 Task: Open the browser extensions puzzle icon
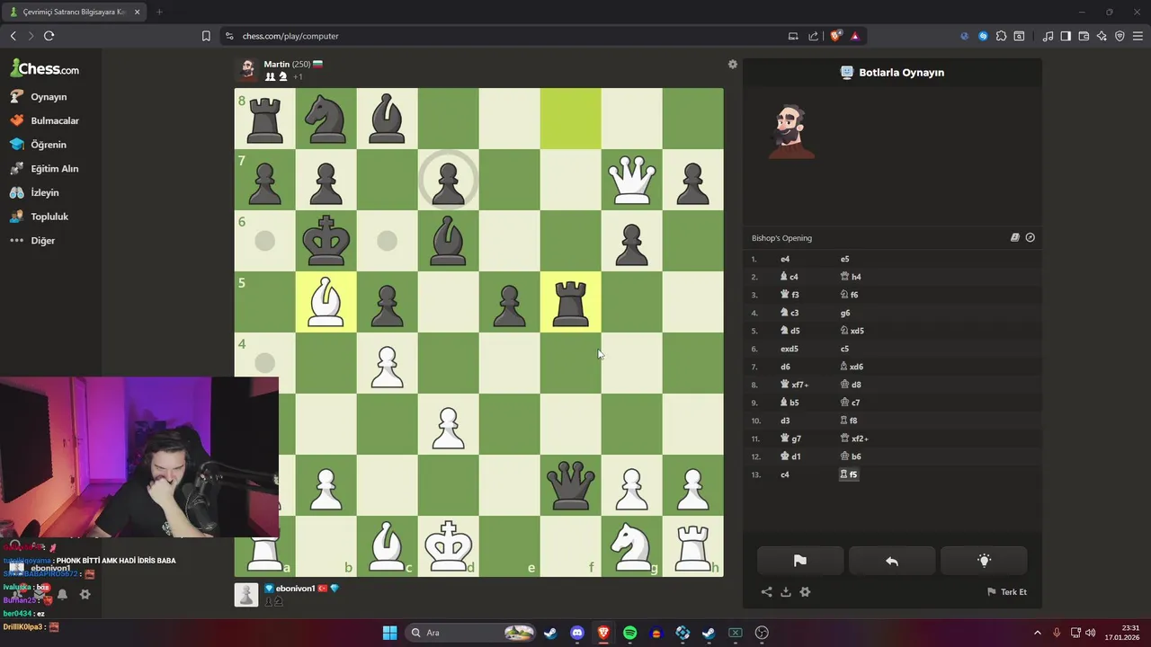(x=1001, y=36)
